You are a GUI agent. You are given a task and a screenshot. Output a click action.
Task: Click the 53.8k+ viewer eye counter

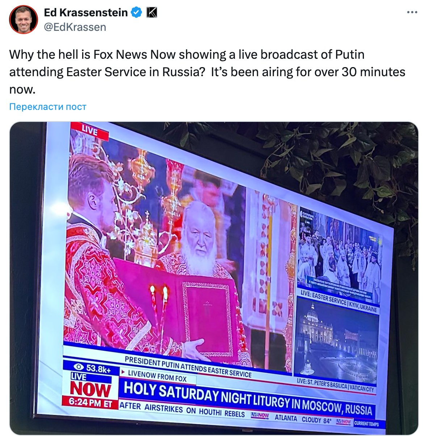pyautogui.click(x=91, y=368)
